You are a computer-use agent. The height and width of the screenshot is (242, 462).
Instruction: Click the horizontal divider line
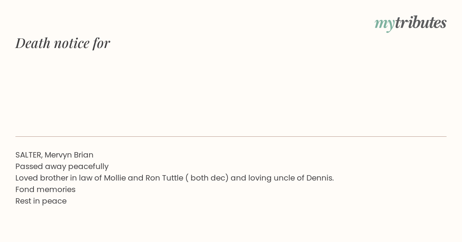click(x=231, y=136)
